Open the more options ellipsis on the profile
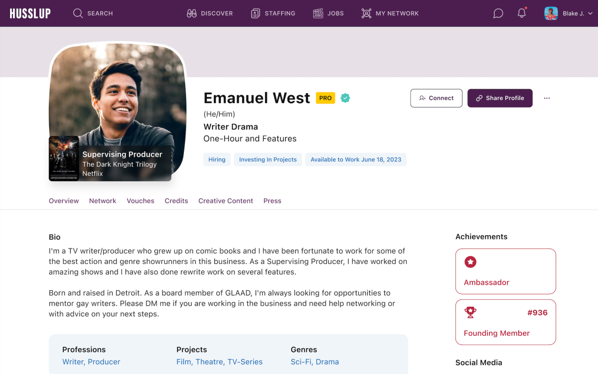This screenshot has width=598, height=374. pos(547,98)
